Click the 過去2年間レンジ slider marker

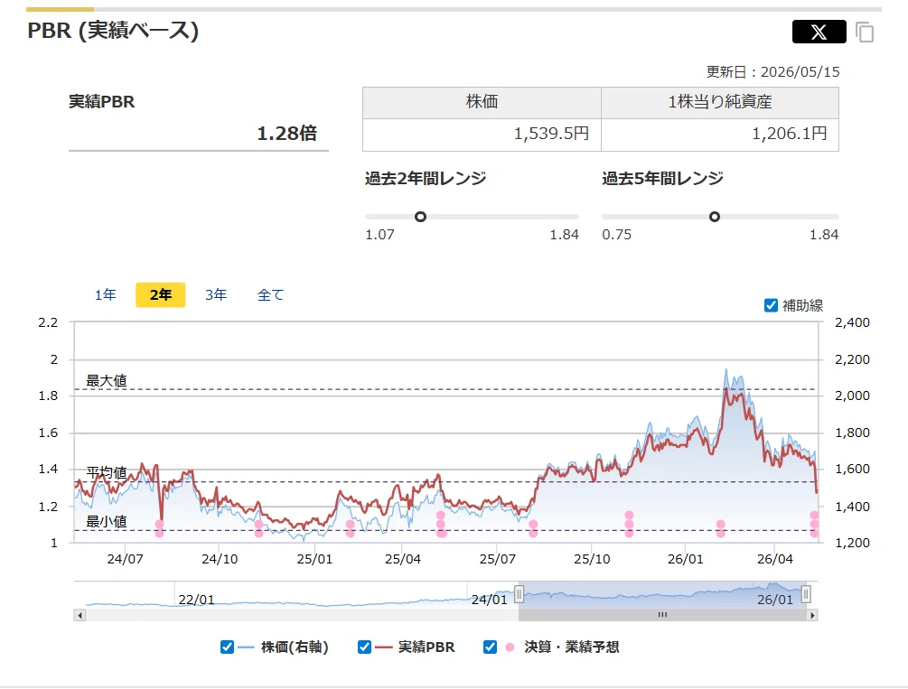click(420, 217)
